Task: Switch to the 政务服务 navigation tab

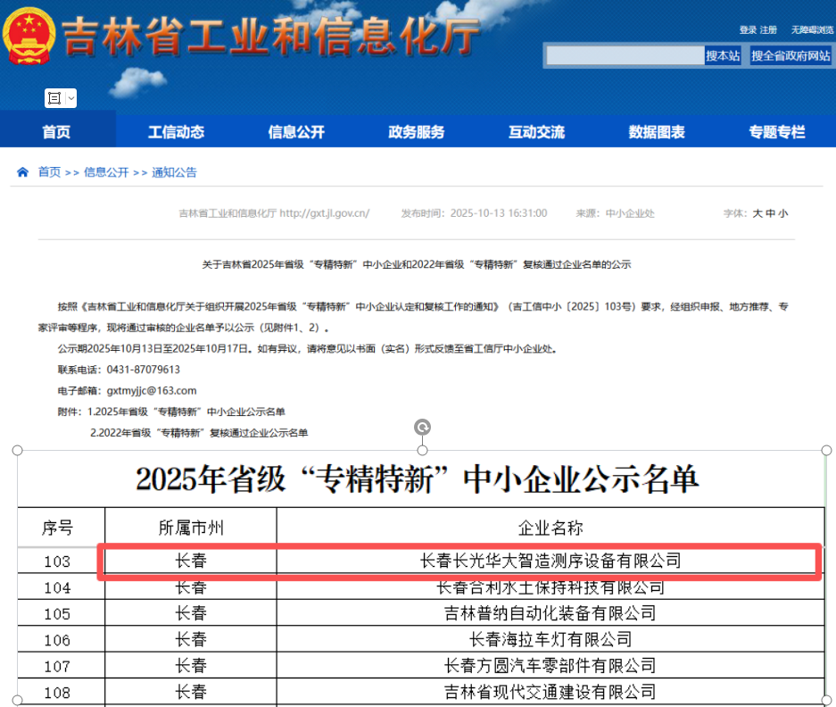Action: point(417,130)
